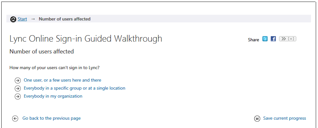
Task: Open the Start breadcrumb link
Action: [x=22, y=19]
